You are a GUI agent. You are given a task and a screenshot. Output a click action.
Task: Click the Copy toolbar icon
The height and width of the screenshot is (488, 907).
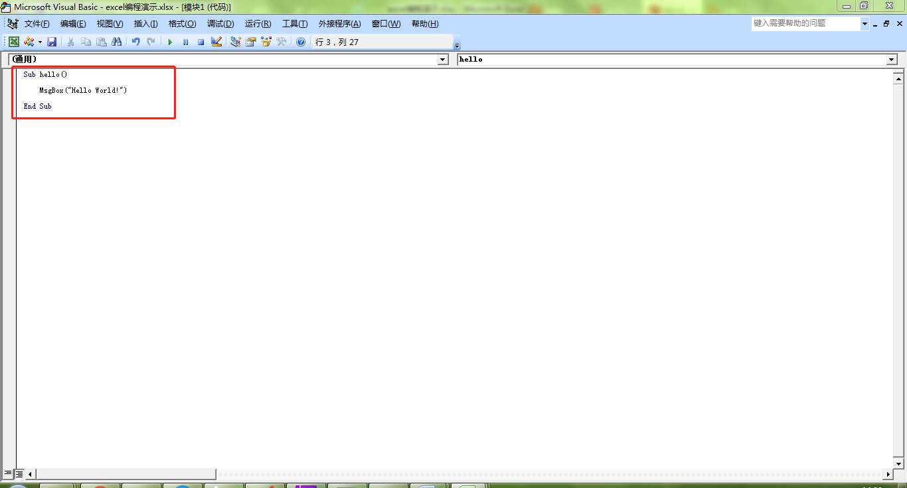(x=86, y=42)
